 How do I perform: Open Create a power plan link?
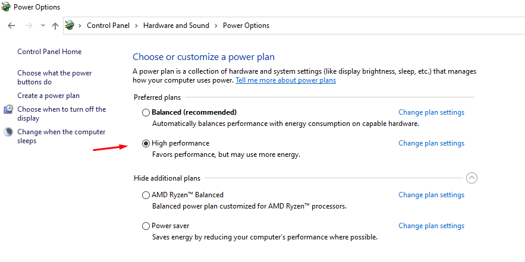(x=49, y=96)
